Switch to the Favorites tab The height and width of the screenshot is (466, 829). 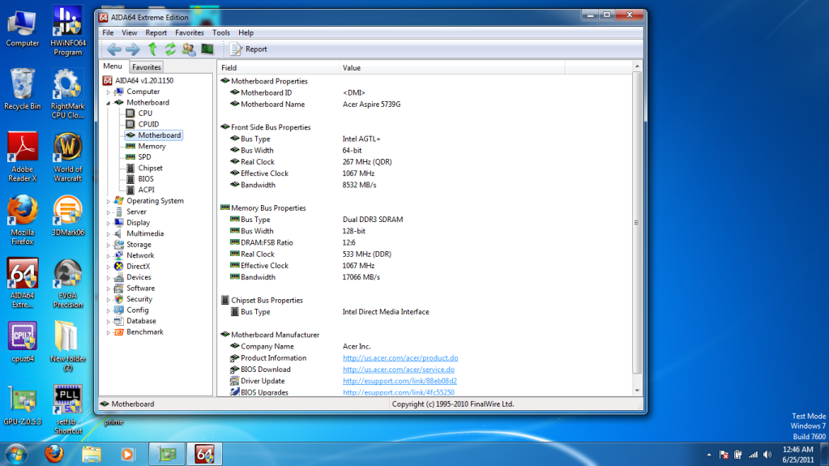pos(147,67)
